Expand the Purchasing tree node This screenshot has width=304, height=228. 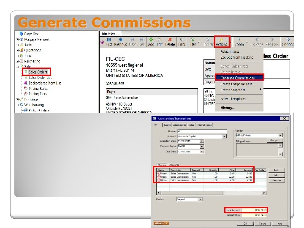pos(18,61)
